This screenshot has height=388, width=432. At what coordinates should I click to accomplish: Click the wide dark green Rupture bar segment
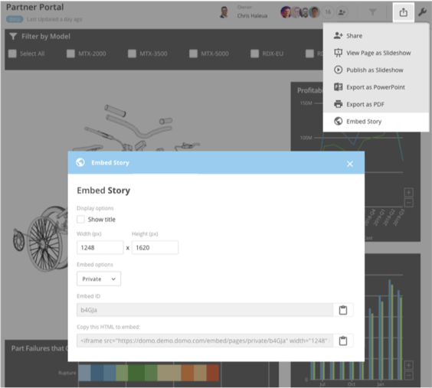click(x=136, y=373)
